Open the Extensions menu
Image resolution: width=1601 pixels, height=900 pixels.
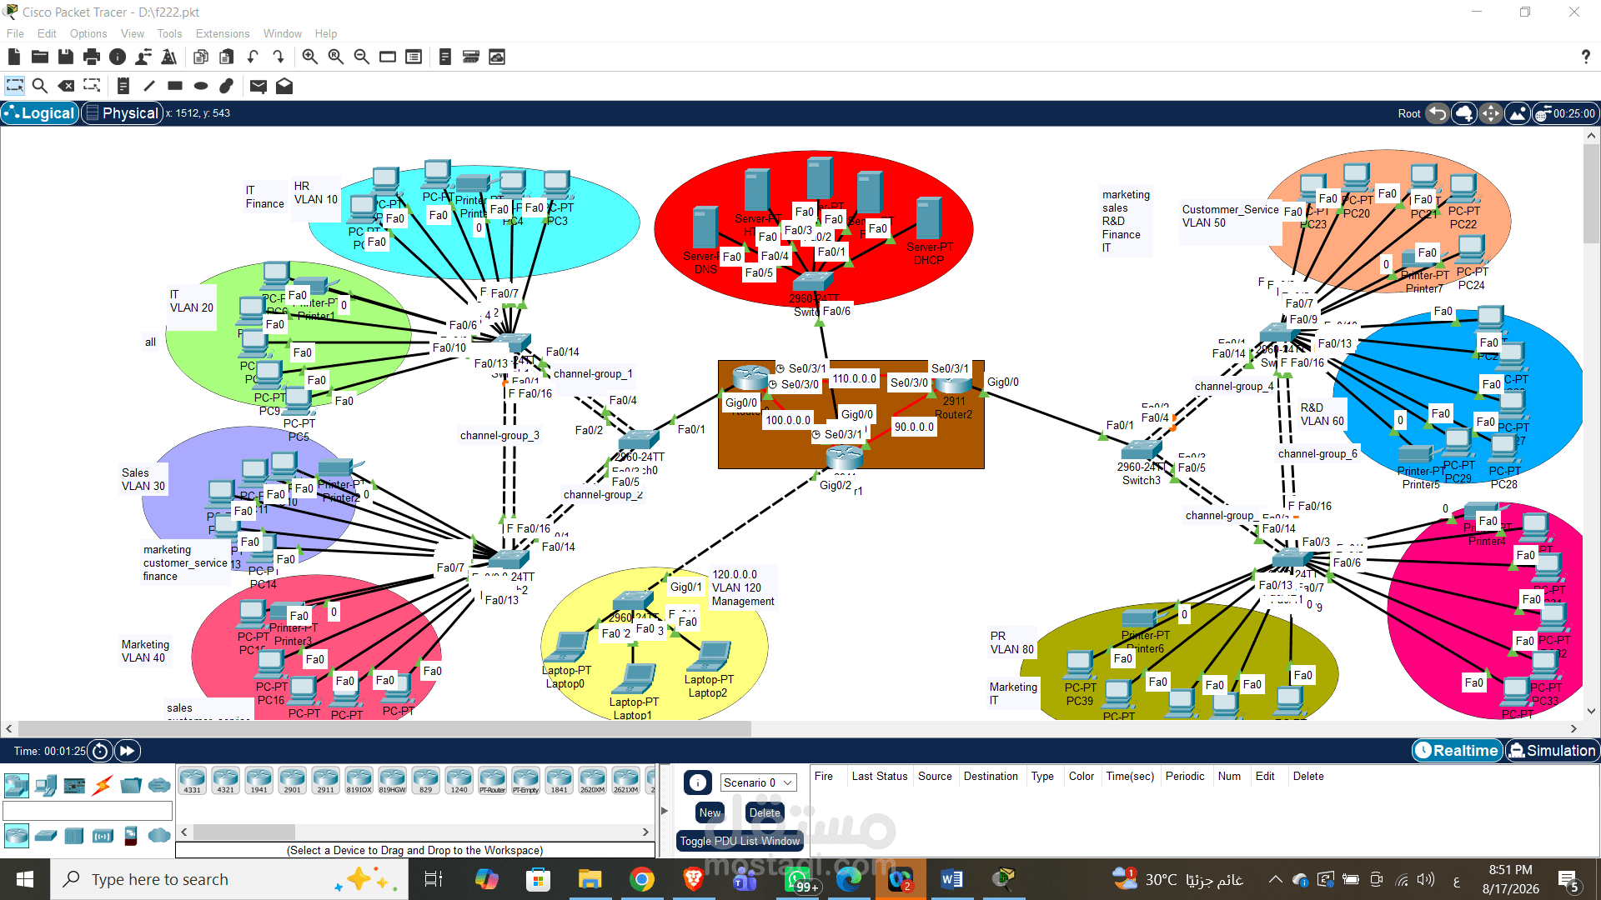point(223,33)
